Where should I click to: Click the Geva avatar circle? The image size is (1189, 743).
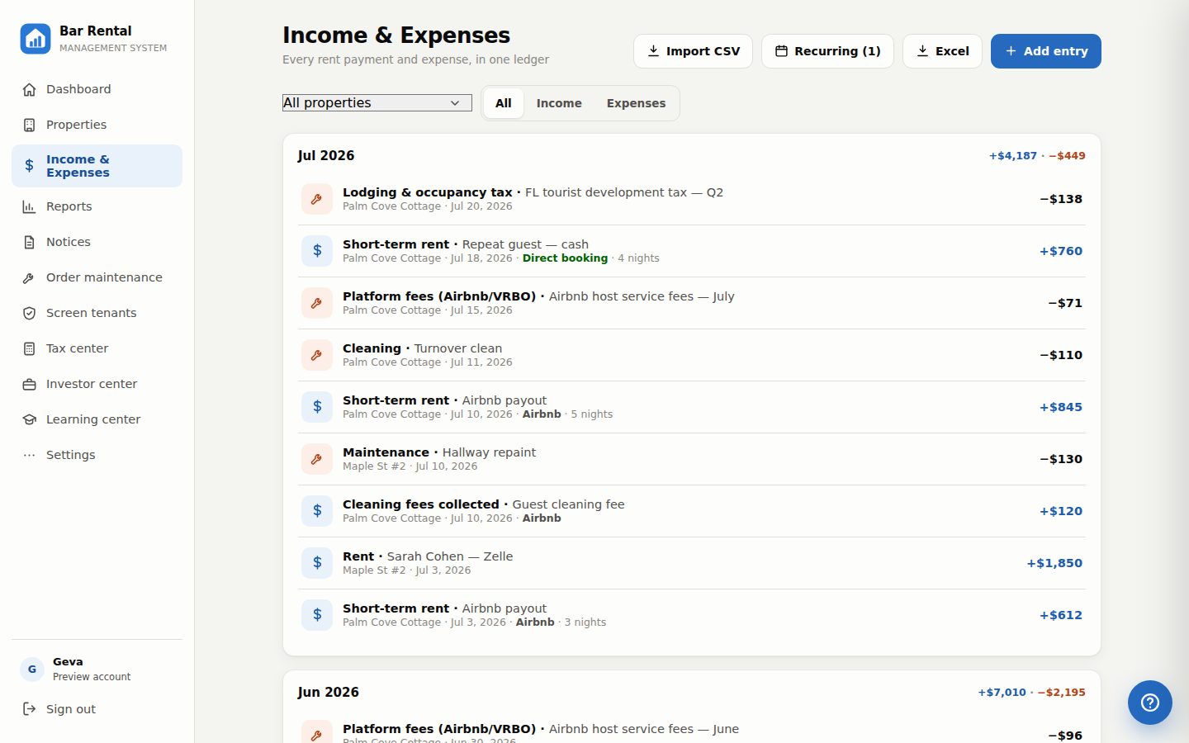click(32, 669)
